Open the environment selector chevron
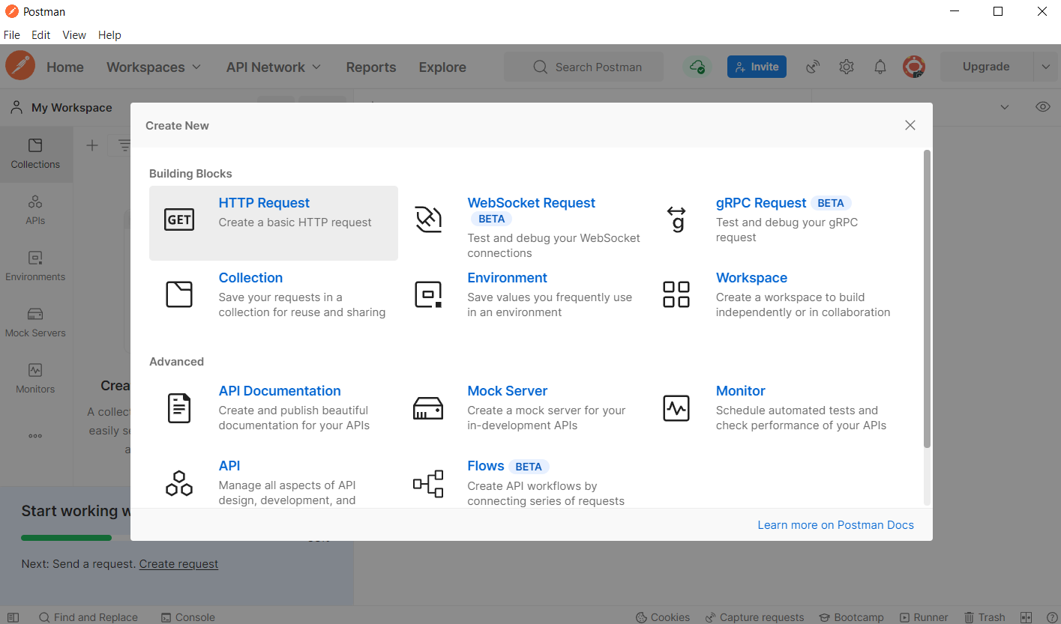The height and width of the screenshot is (624, 1061). pos(1006,107)
